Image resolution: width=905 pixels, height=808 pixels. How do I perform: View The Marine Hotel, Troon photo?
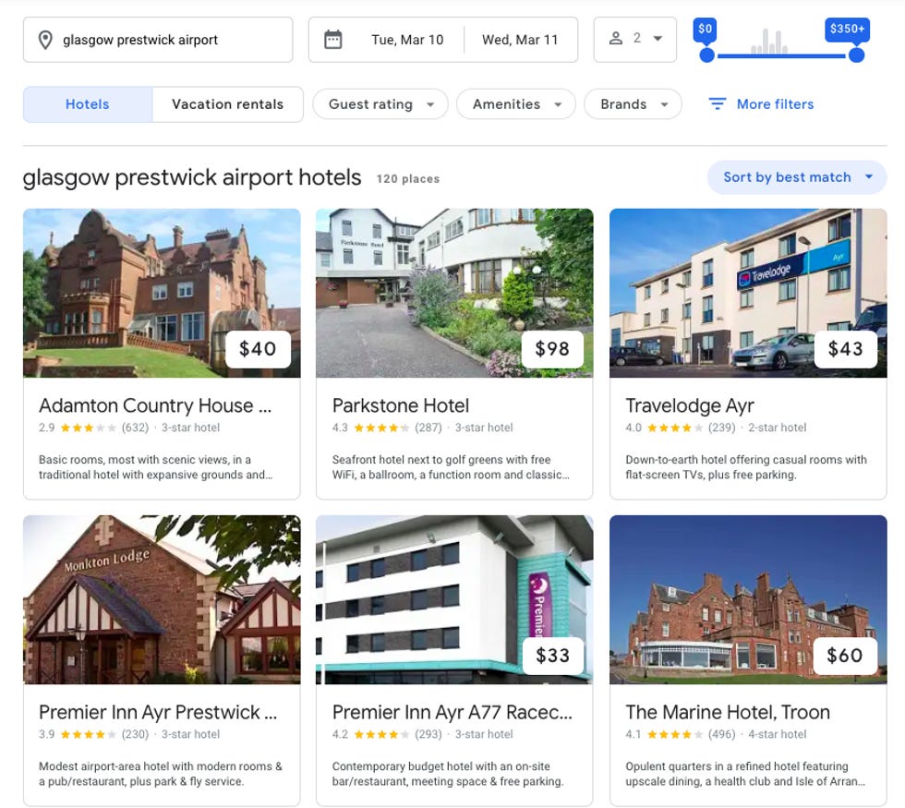(748, 599)
